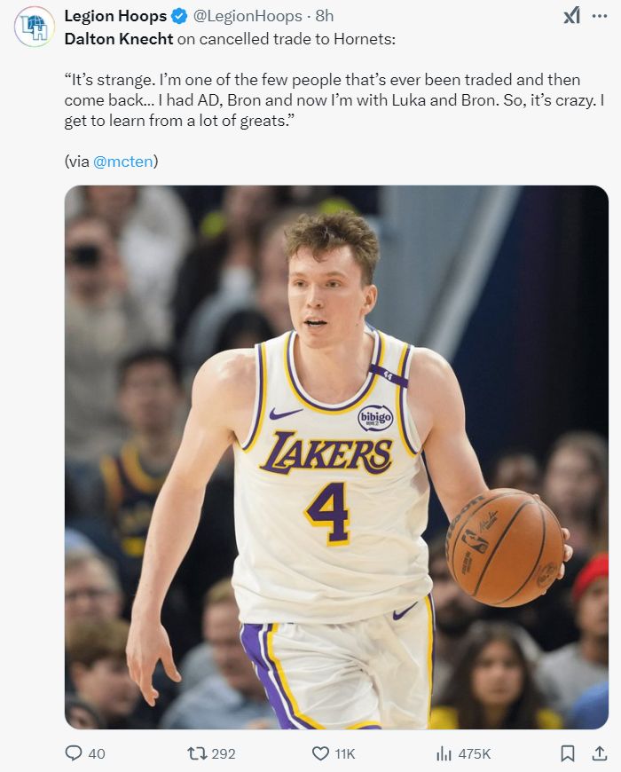Click the 40 replies count
Viewport: 621px width, 772px height.
tap(97, 753)
